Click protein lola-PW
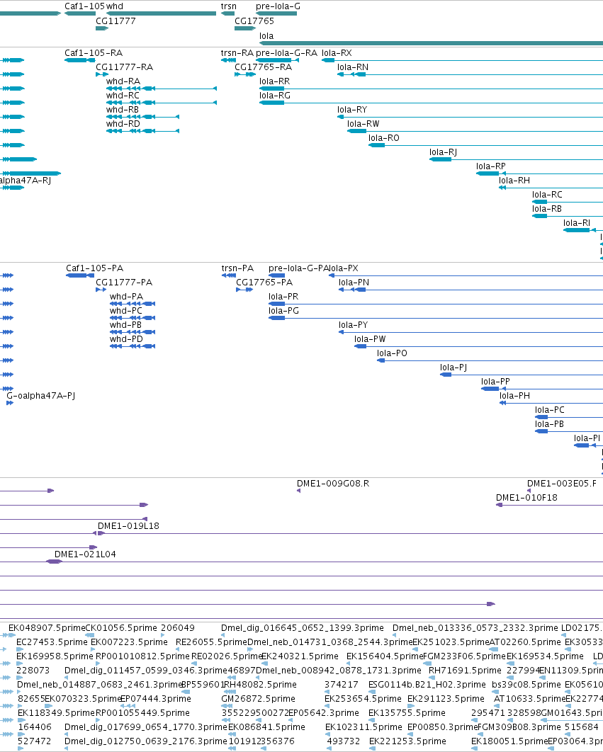Image resolution: width=603 pixels, height=752 pixels. click(x=370, y=339)
